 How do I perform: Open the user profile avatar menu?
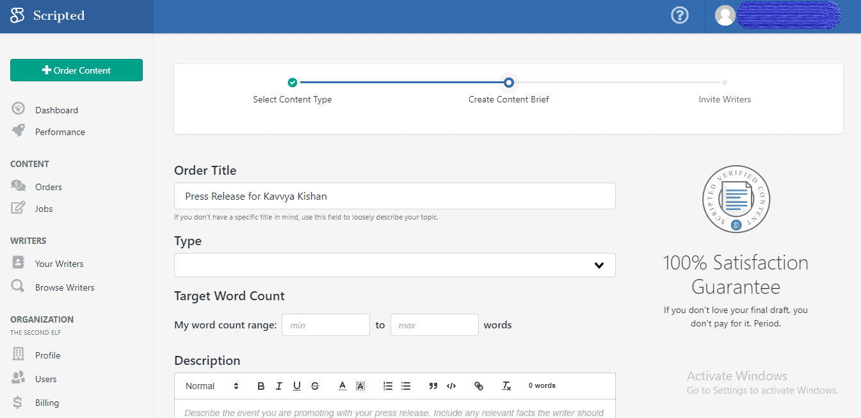(725, 15)
